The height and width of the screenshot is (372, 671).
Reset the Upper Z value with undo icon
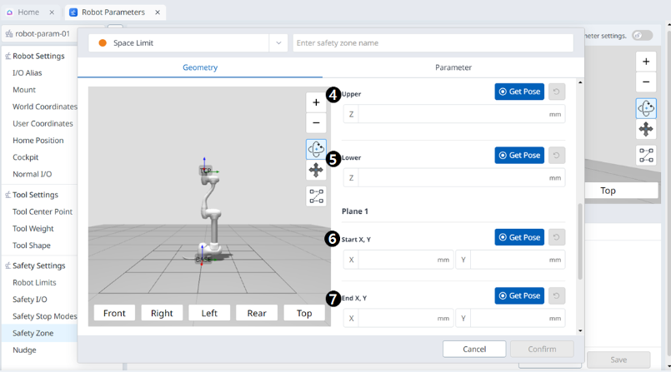(x=556, y=92)
